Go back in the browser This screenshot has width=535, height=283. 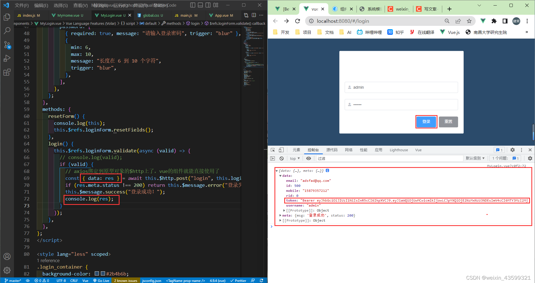[x=275, y=21]
